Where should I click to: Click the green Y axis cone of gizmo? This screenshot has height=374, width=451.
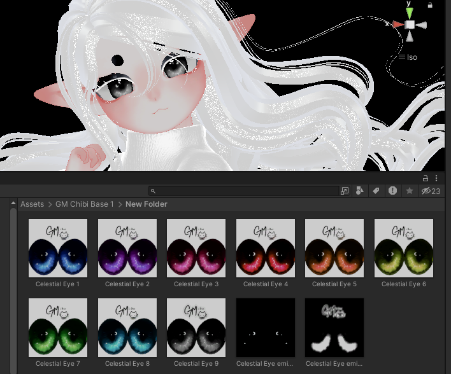coord(410,13)
